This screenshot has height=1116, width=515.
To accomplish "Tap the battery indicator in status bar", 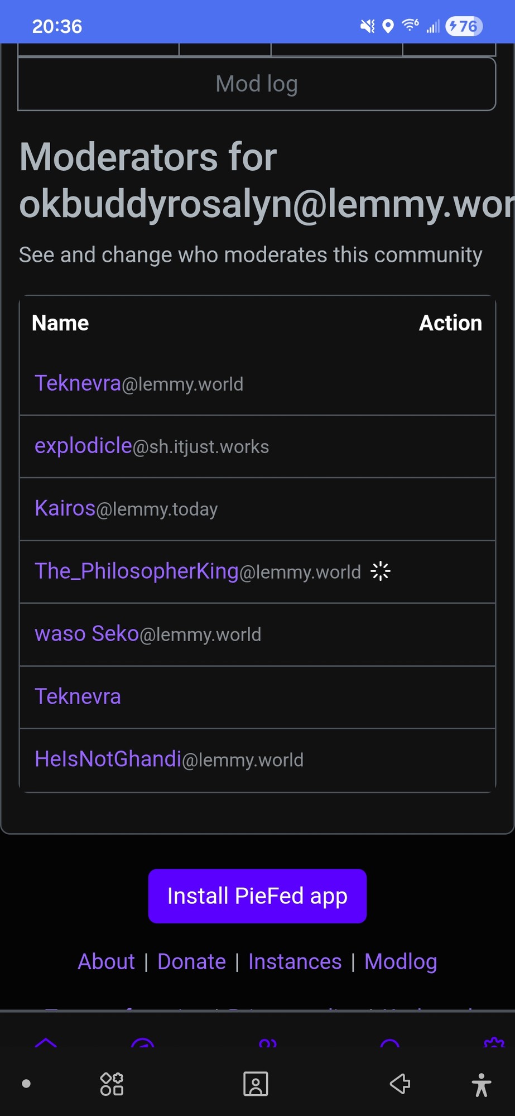I will coord(464,26).
